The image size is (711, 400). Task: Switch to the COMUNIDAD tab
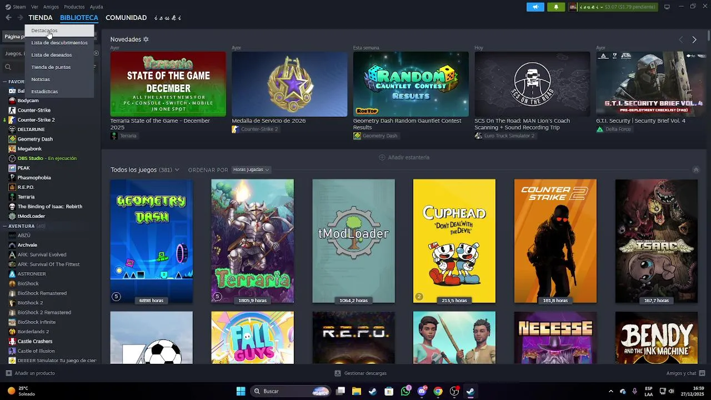(126, 18)
